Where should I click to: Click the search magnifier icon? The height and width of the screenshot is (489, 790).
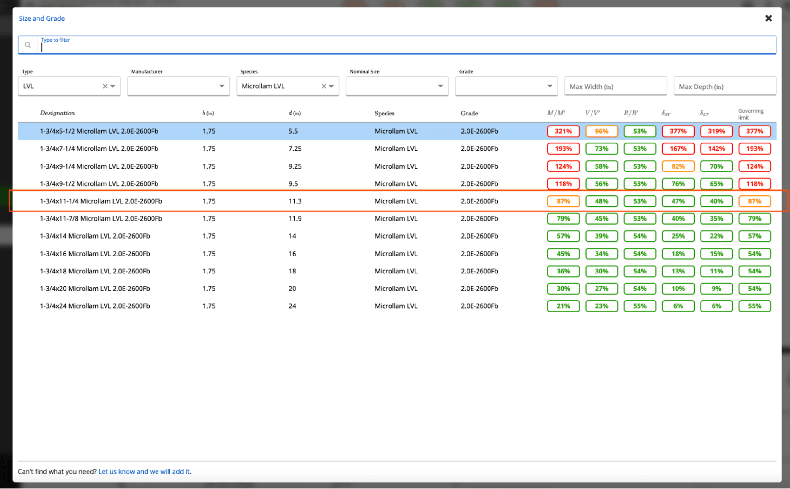(28, 45)
